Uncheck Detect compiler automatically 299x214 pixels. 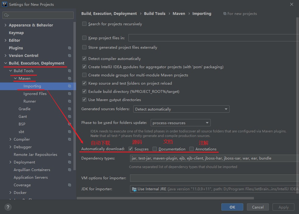(x=84, y=58)
